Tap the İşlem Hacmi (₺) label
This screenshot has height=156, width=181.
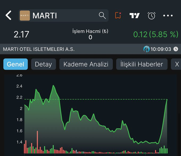tap(90, 31)
